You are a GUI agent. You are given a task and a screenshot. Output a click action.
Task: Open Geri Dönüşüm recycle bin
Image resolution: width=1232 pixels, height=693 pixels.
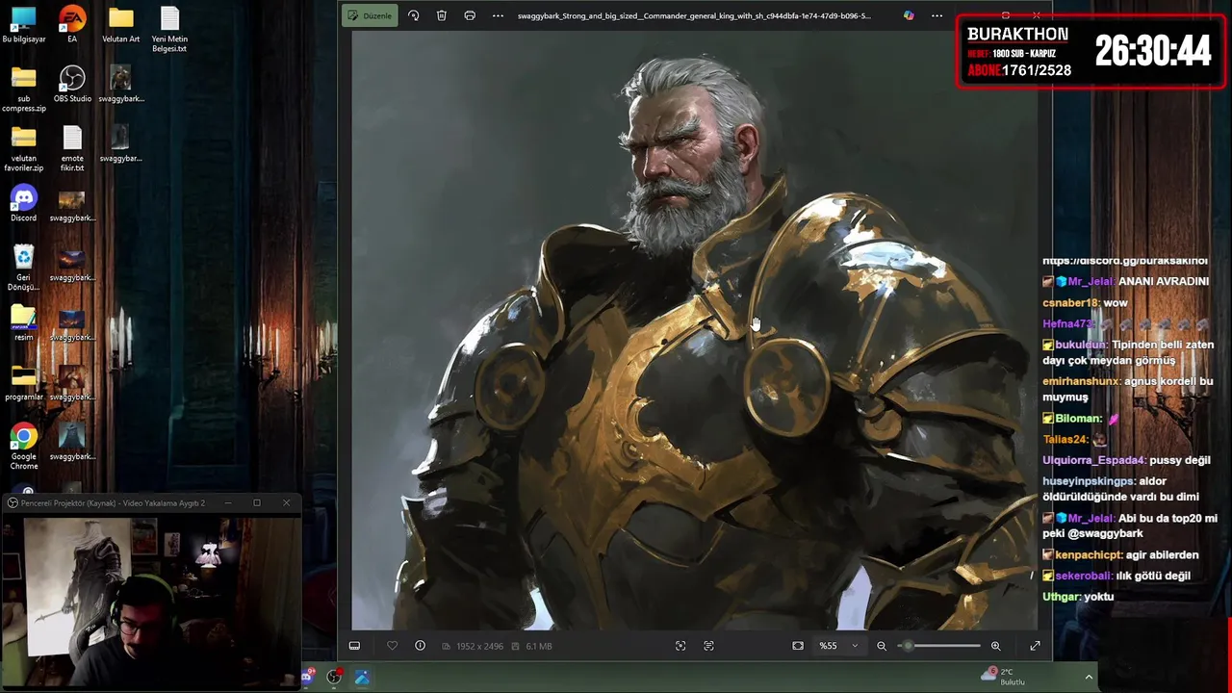coord(24,269)
